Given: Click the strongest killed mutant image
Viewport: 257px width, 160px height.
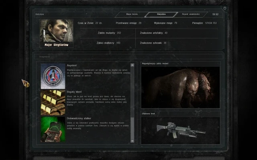Looking at the screenshot, I should click(180, 87).
